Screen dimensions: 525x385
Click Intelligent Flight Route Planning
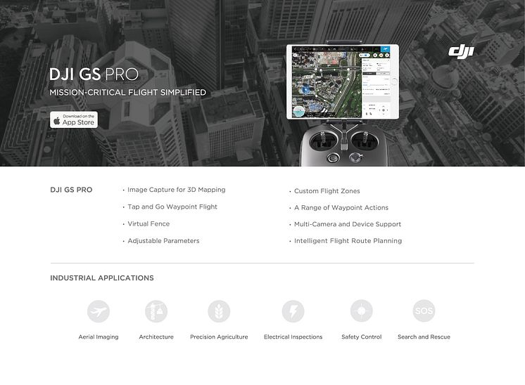pos(348,241)
